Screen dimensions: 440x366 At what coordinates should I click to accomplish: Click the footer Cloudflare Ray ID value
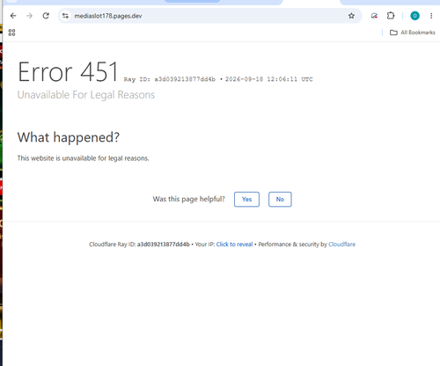(x=164, y=245)
